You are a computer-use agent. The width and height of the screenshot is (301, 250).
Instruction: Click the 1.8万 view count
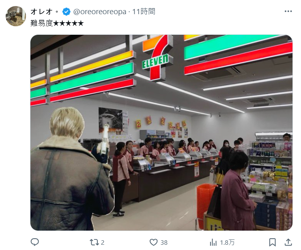tap(227, 243)
